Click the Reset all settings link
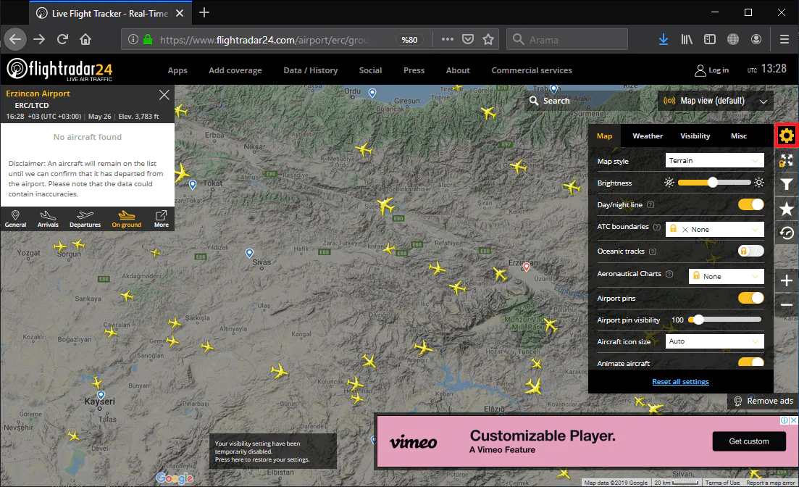The image size is (799, 487). [680, 381]
